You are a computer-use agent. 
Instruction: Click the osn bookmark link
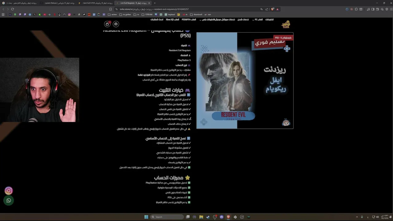(208, 14)
